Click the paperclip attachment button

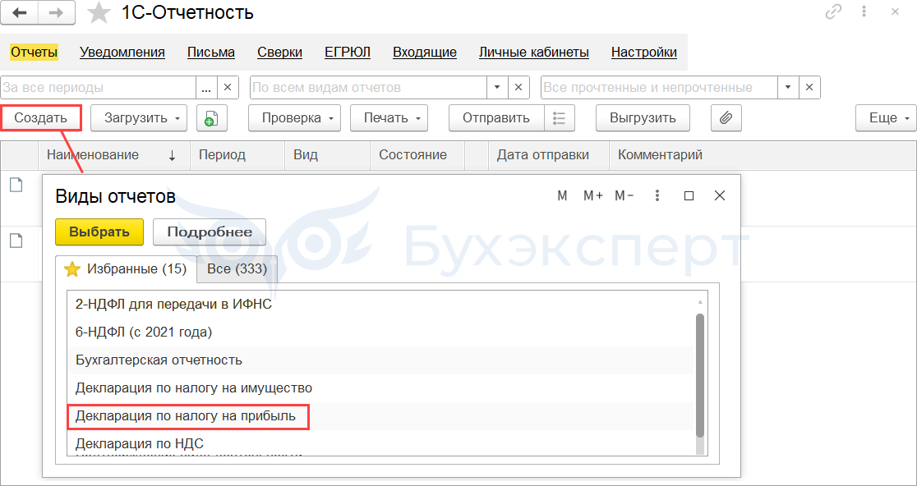[726, 118]
